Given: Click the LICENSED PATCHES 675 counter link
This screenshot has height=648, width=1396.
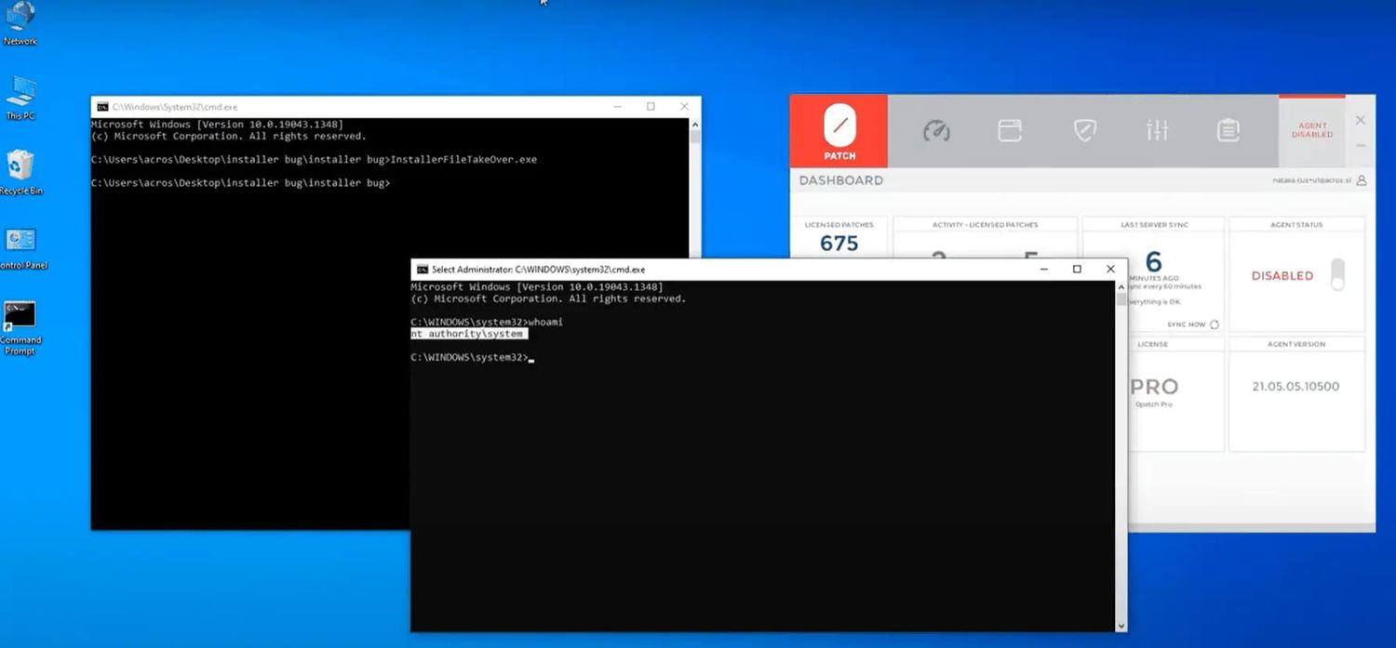Looking at the screenshot, I should 839,244.
